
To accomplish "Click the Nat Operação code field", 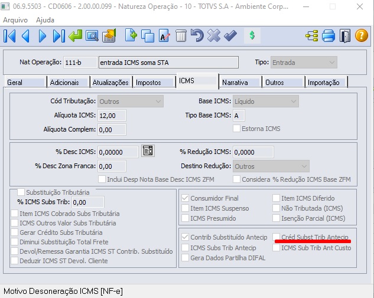I will tap(80, 63).
